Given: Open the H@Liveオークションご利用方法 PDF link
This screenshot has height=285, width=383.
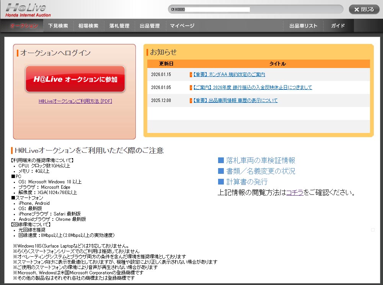Looking at the screenshot, I should coord(75,101).
